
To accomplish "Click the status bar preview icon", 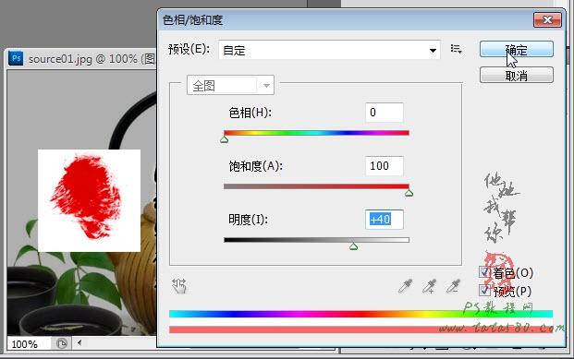I will [x=62, y=343].
